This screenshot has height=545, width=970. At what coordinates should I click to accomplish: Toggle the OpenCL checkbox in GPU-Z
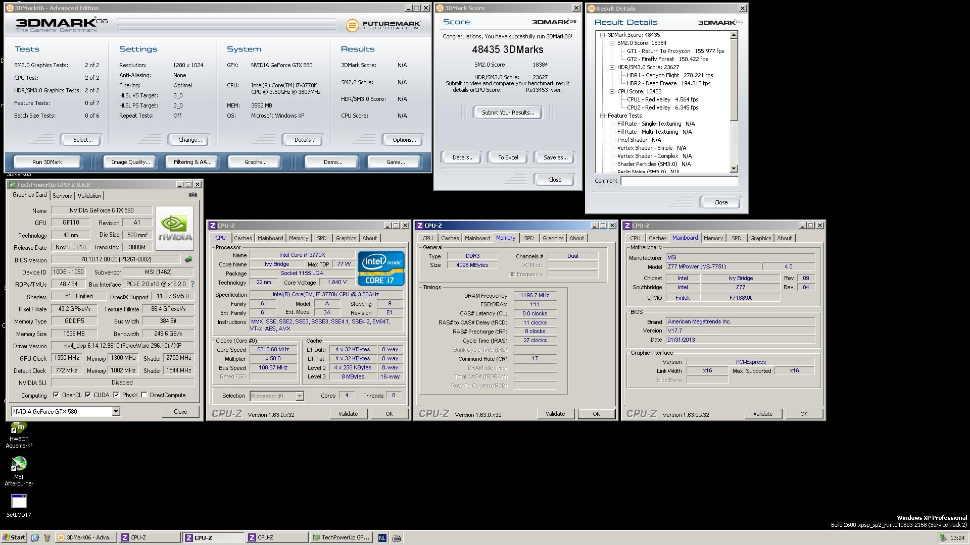pos(56,395)
